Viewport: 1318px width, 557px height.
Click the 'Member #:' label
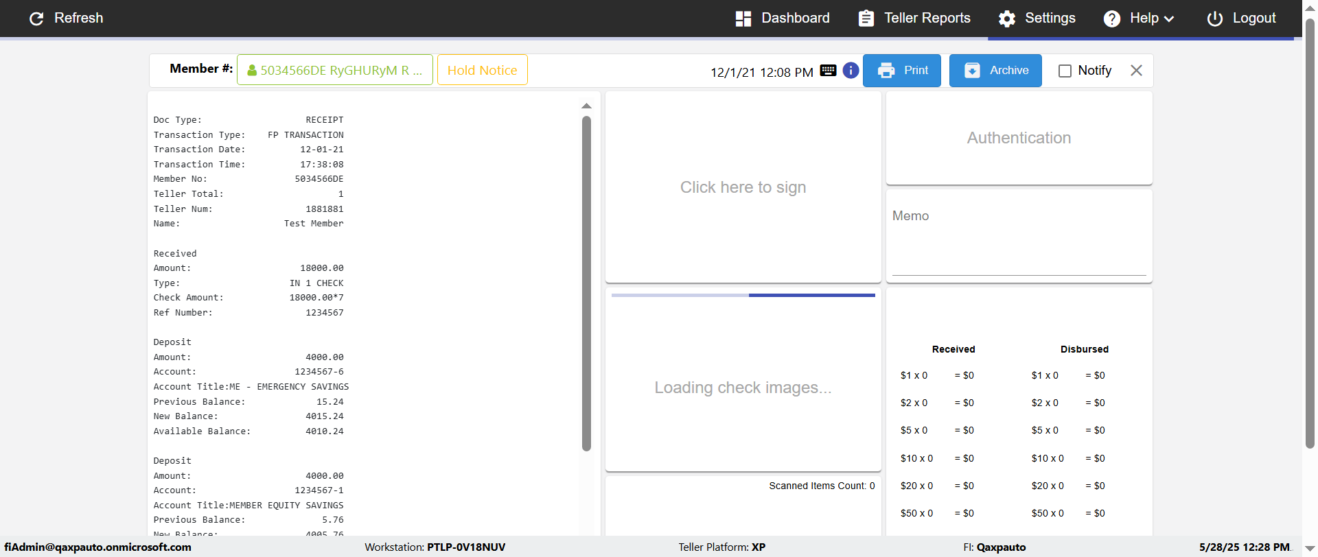[201, 69]
